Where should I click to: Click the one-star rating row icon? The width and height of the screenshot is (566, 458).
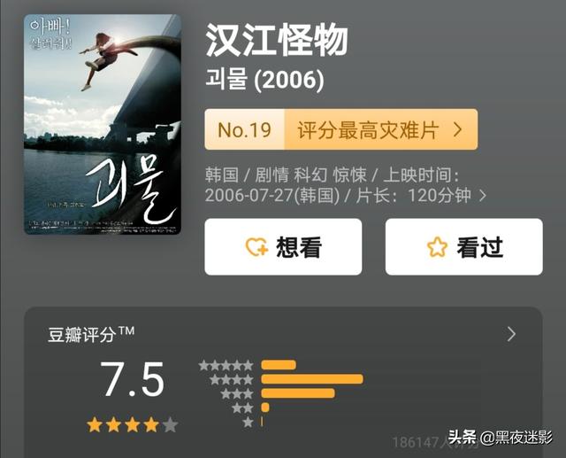248,422
